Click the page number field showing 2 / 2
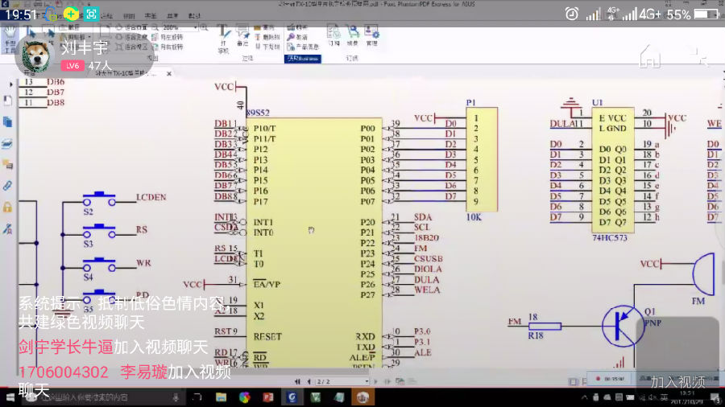Screen dimensions: 725x407 click(x=324, y=381)
